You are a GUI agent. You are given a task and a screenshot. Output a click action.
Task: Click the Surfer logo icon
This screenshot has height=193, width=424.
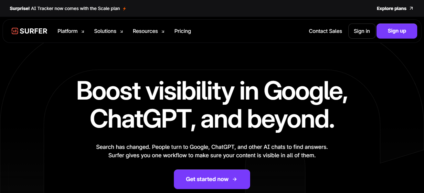(x=15, y=31)
